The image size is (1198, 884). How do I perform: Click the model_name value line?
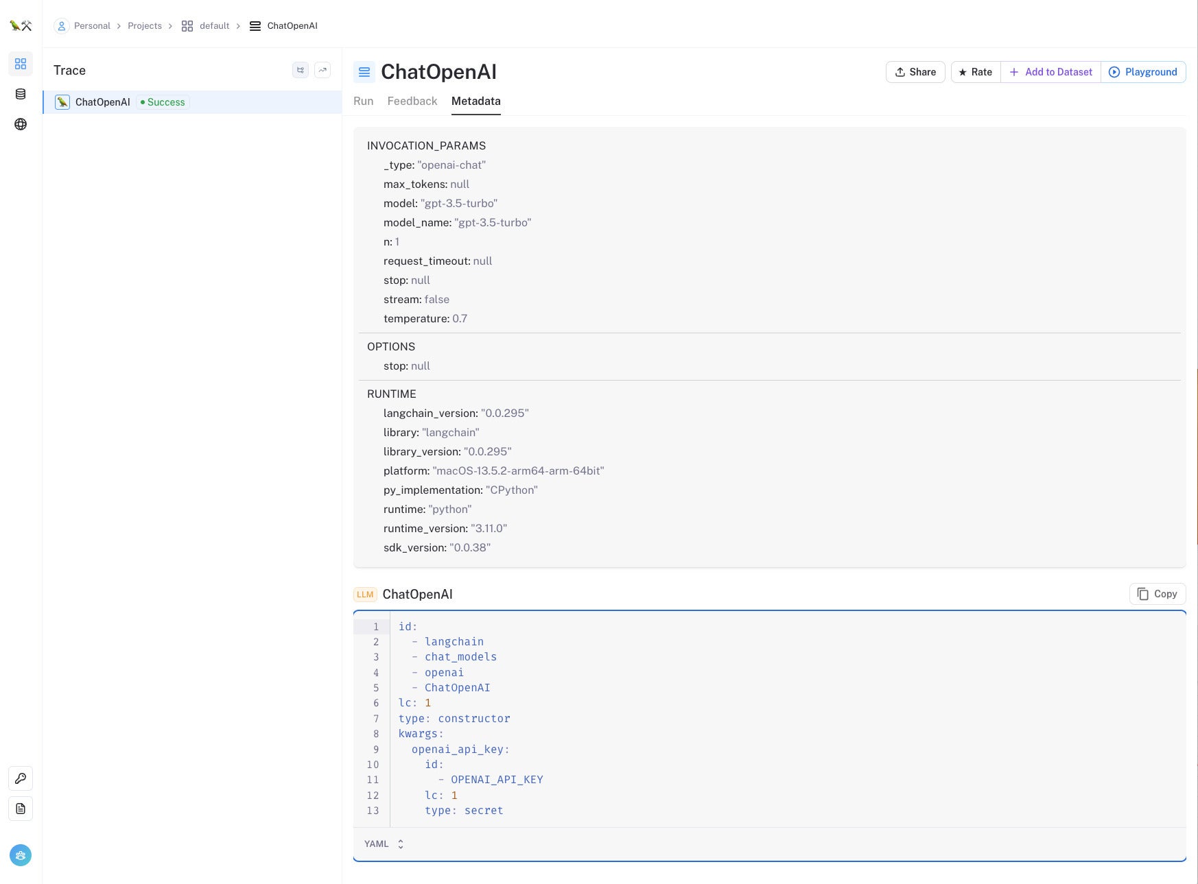(458, 222)
